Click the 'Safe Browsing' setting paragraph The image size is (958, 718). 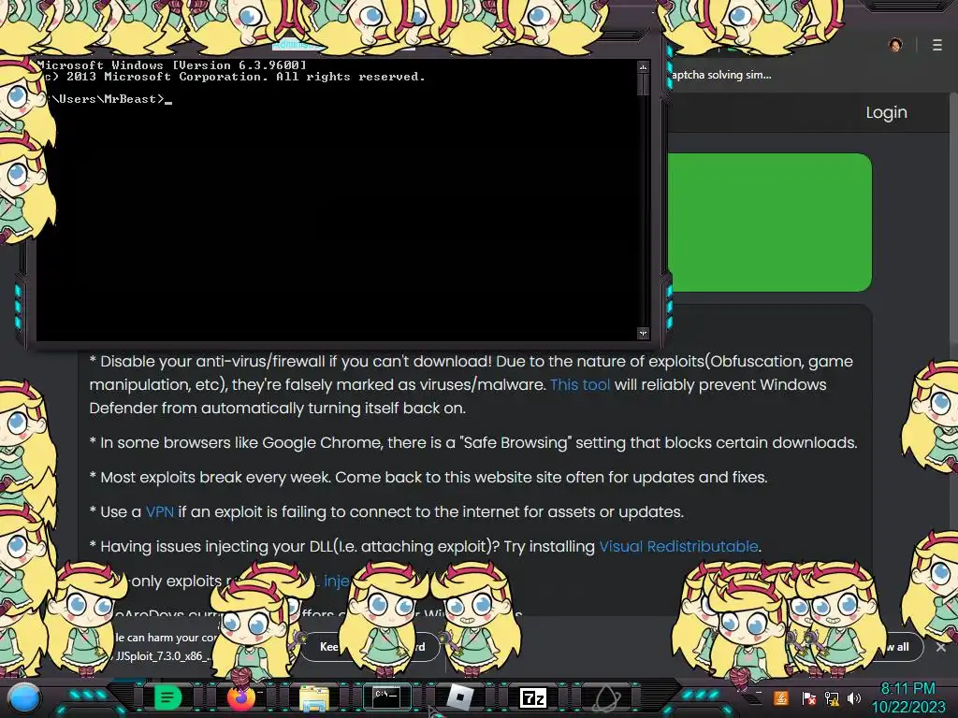pyautogui.click(x=473, y=442)
